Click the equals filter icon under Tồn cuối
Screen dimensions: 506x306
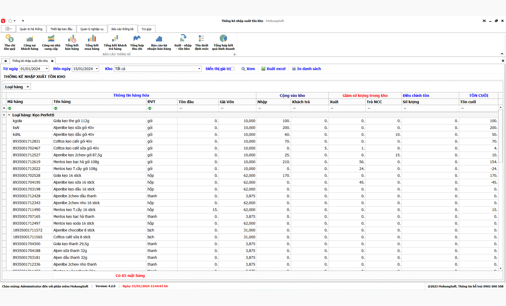coord(462,108)
